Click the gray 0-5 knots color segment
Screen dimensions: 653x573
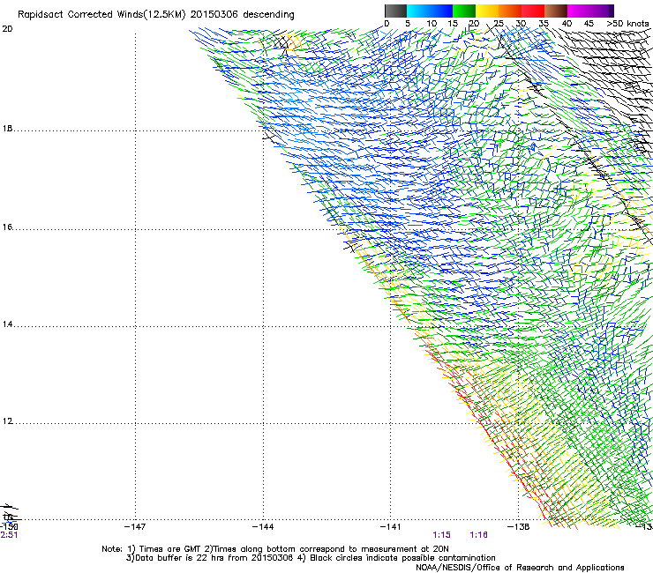tap(395, 11)
